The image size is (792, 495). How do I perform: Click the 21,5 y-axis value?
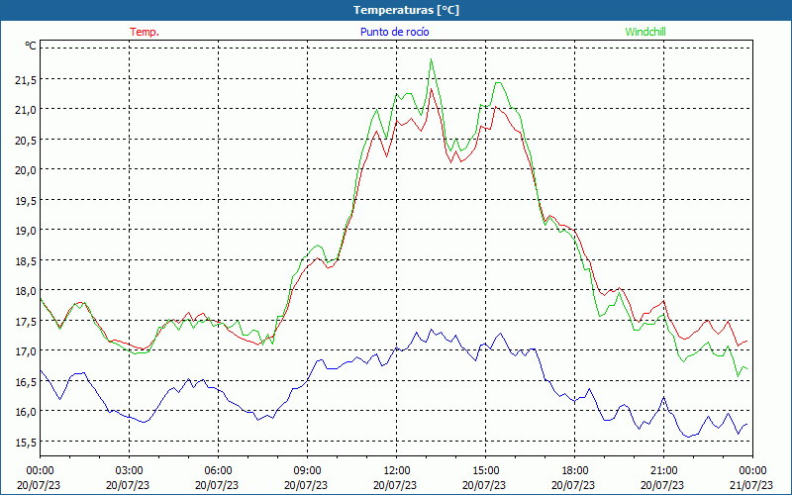25,80
